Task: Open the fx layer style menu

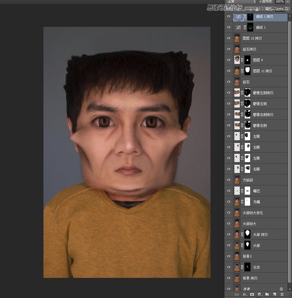Action: pyautogui.click(x=245, y=294)
